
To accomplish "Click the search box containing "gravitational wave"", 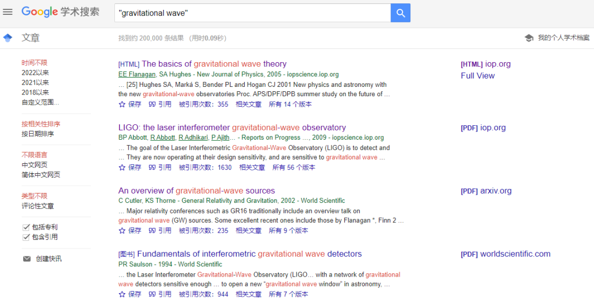I will click(x=252, y=13).
